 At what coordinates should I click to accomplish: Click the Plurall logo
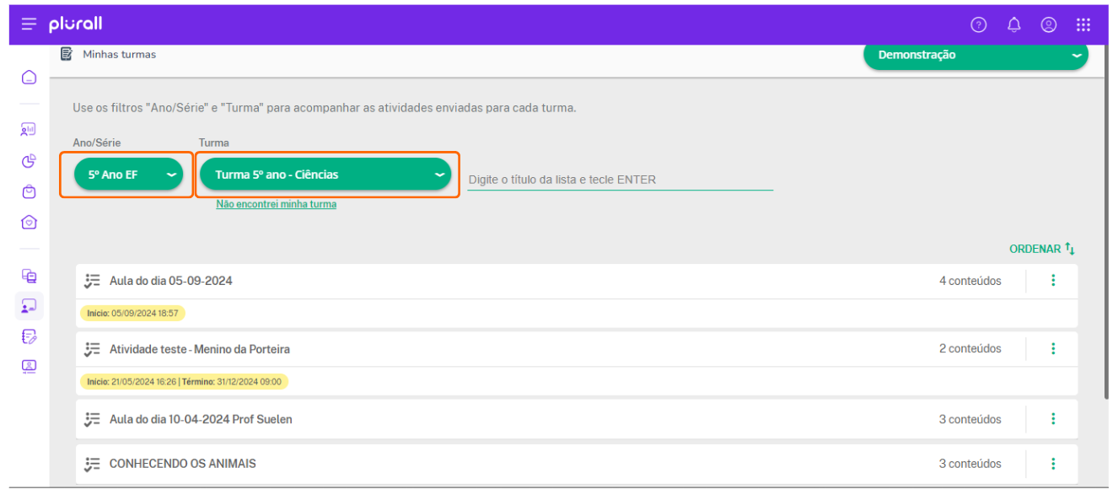click(75, 24)
